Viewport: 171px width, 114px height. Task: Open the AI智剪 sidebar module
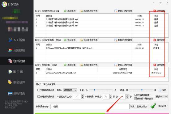coord(17,40)
